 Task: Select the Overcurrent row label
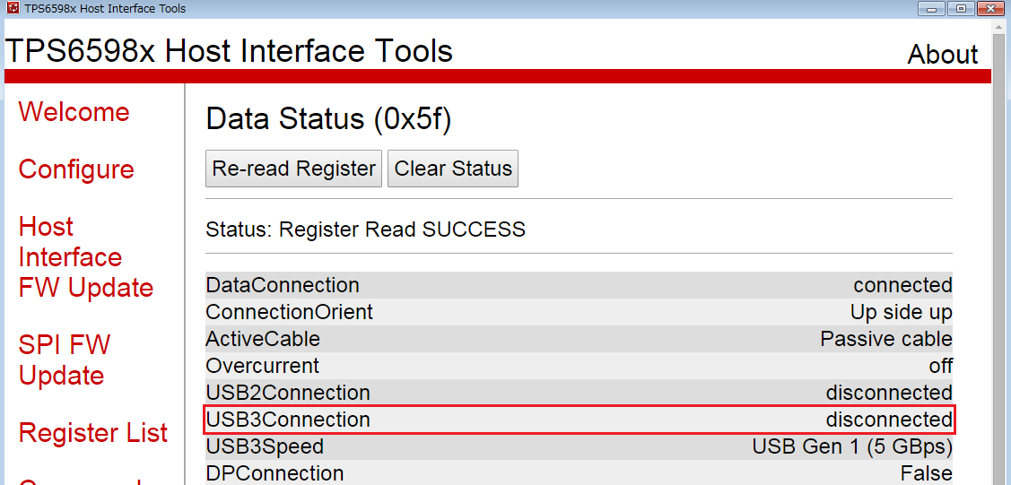pos(263,366)
